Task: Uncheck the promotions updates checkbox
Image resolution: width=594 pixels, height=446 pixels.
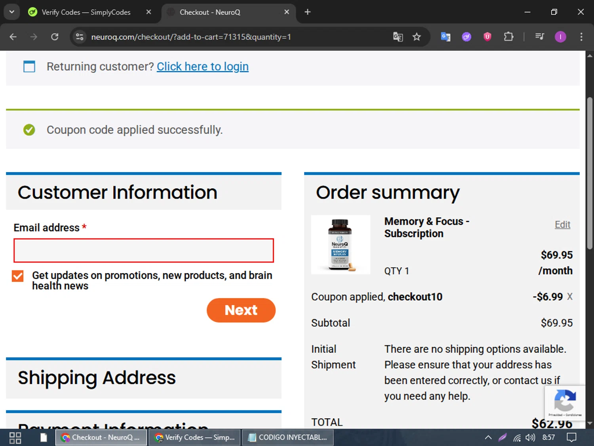Action: [18, 276]
